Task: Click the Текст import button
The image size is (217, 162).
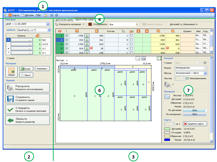Action: pyautogui.click(x=26, y=75)
